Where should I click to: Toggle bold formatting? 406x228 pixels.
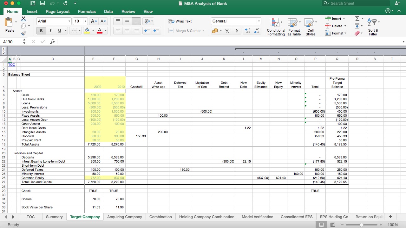click(41, 31)
